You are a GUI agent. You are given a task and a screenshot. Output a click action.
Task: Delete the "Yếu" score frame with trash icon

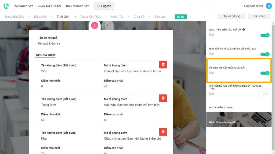[x=163, y=64]
